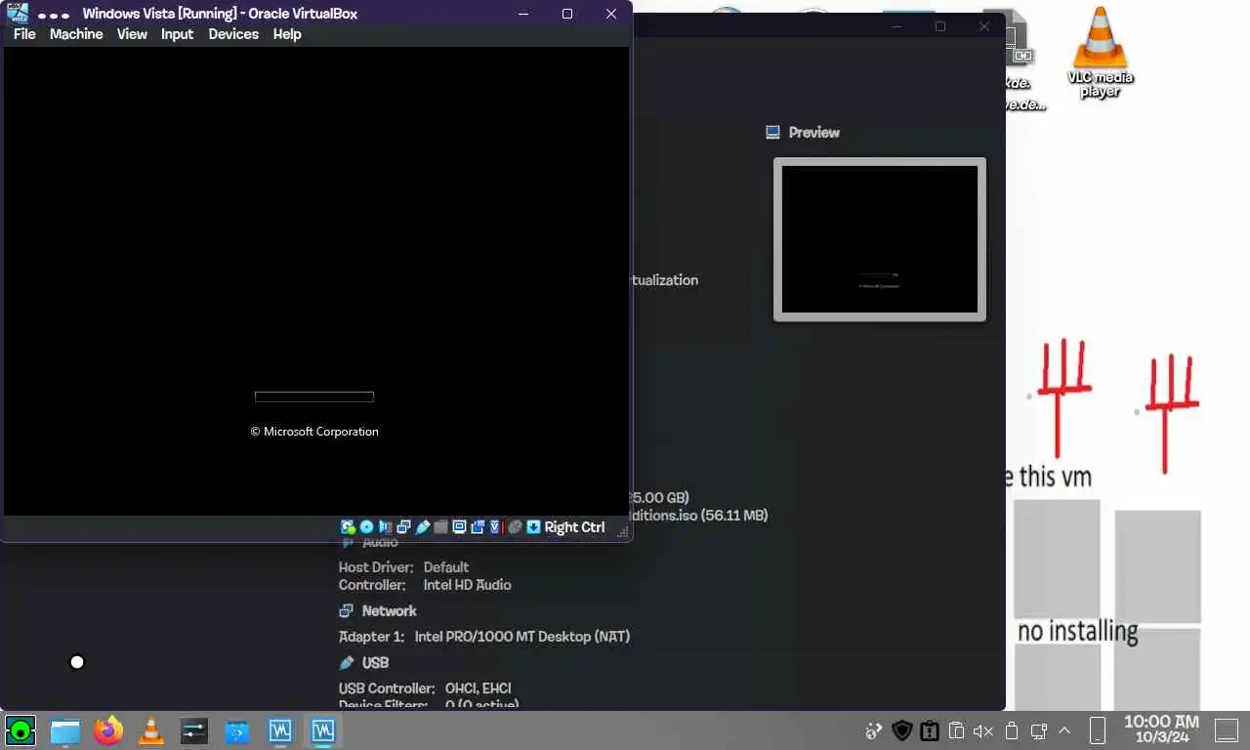1250x750 pixels.
Task: Click the hard disk activity icon in VM status bar
Action: pyautogui.click(x=348, y=527)
